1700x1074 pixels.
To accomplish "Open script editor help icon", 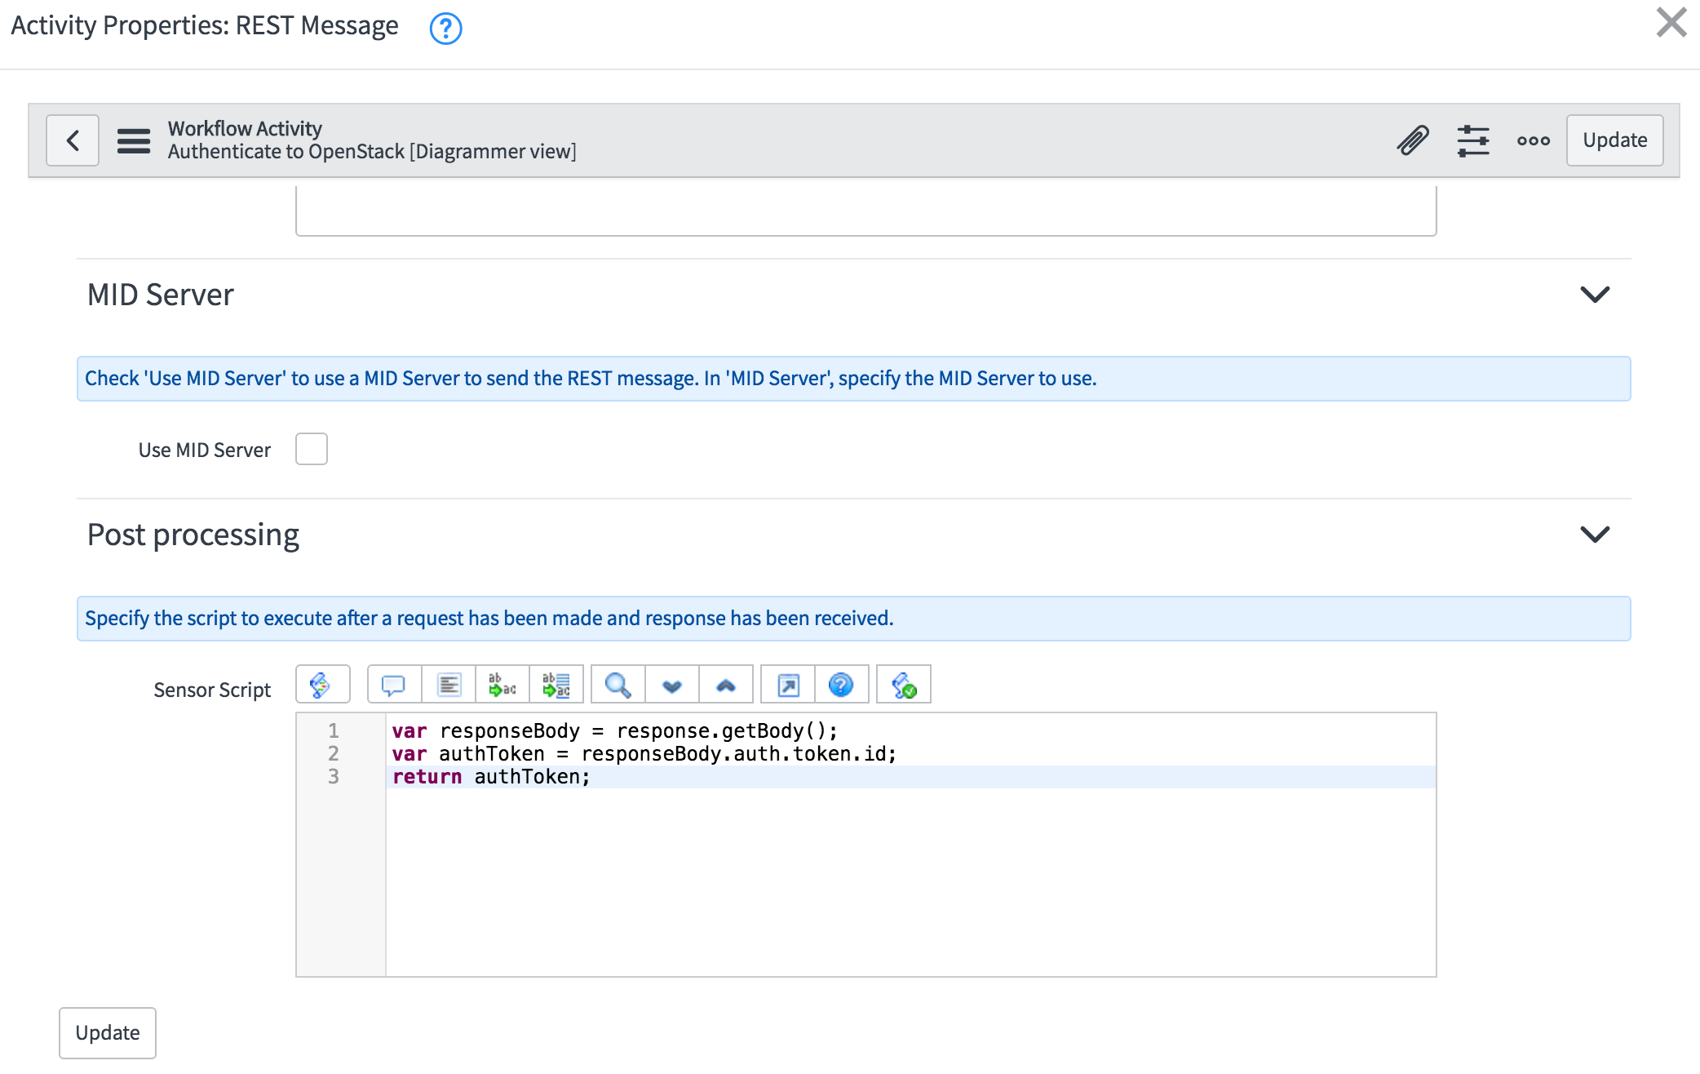I will pyautogui.click(x=841, y=685).
